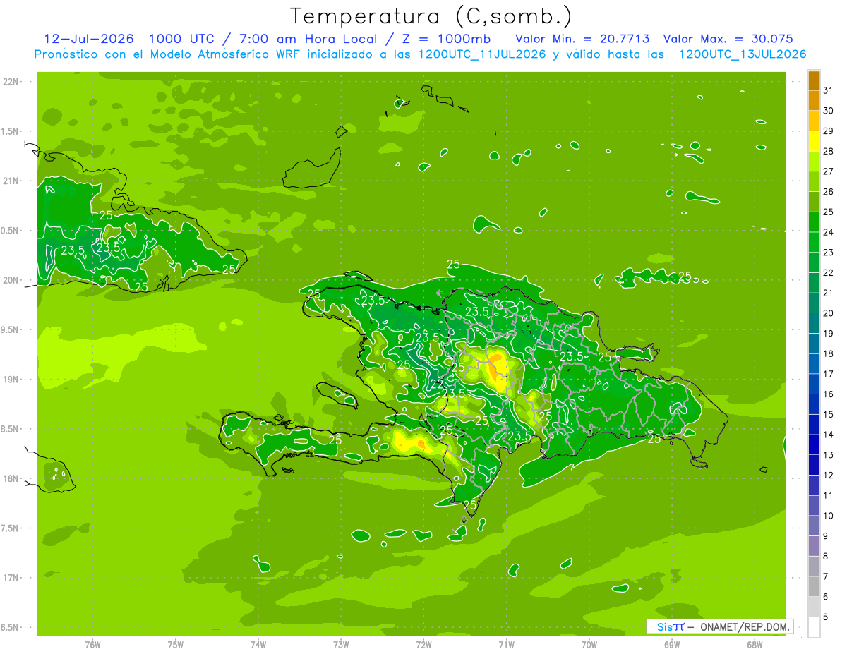Click the 'Z = 1000mb' level text
This screenshot has width=847, height=654.
coord(447,39)
